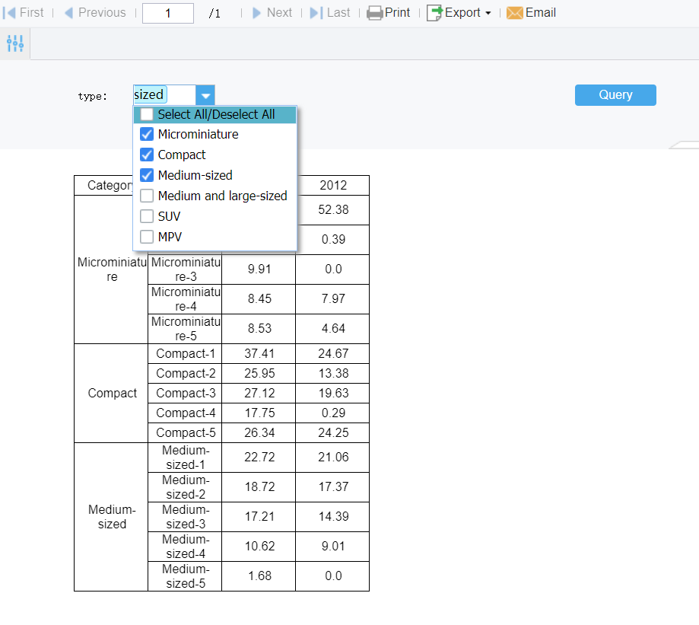Uncheck the Microminiature option
This screenshot has width=699, height=625.
146,134
